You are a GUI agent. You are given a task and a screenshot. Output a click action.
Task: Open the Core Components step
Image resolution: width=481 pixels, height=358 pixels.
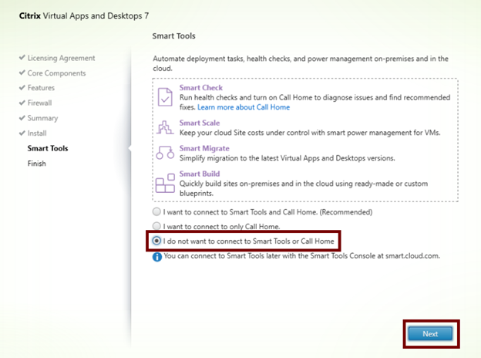click(x=56, y=73)
